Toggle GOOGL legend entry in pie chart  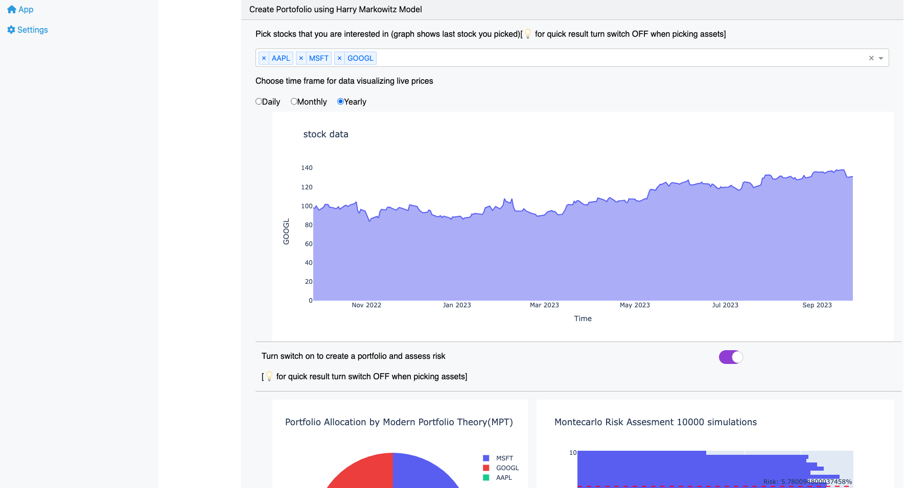501,468
